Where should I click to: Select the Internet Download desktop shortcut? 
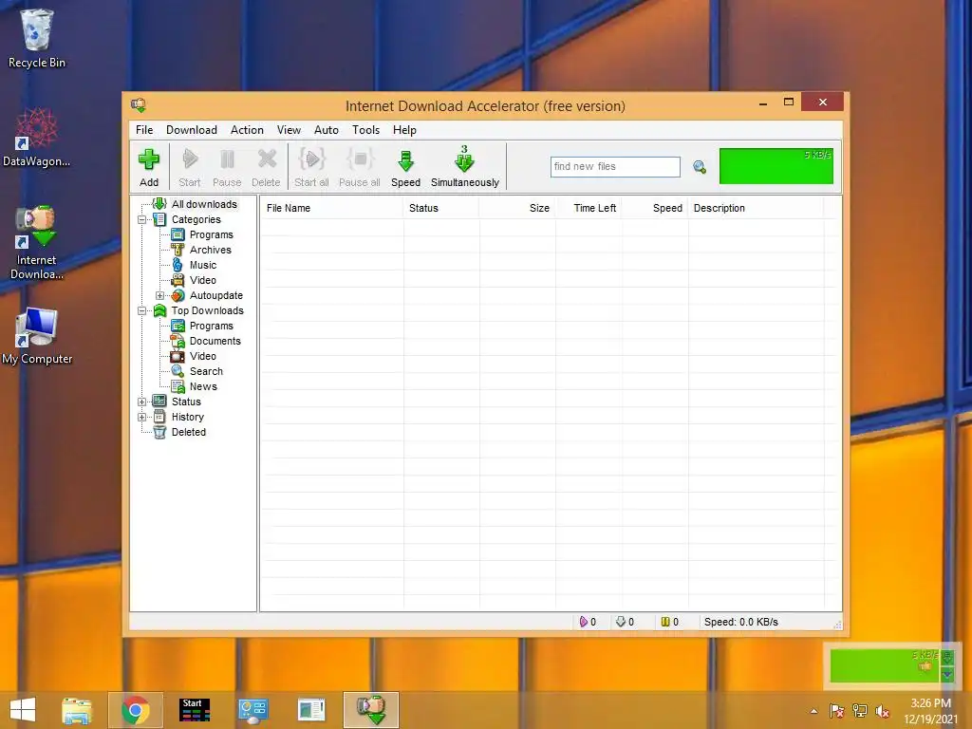click(x=37, y=242)
